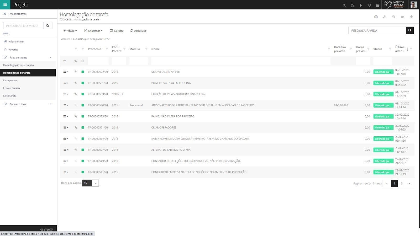Click the Nome column filter text box
The width and height of the screenshot is (420, 236).
pyautogui.click(x=241, y=61)
